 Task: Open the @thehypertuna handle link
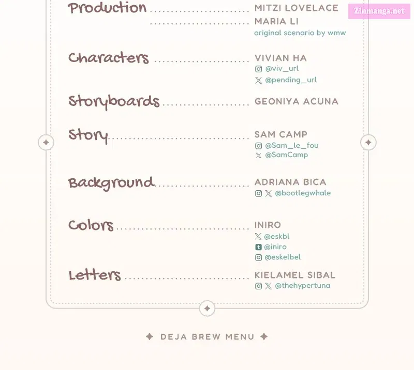[303, 286]
